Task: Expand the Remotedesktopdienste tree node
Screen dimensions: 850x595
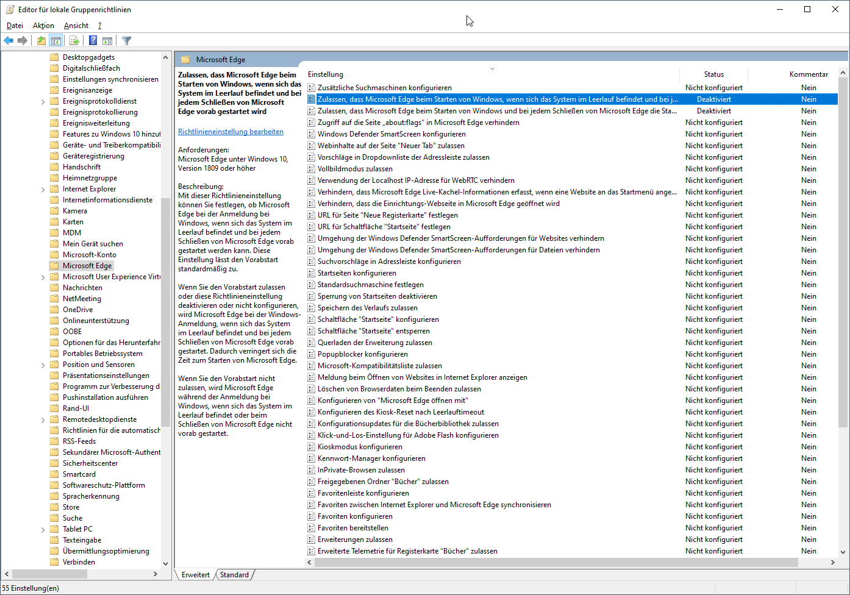Action: [x=43, y=420]
